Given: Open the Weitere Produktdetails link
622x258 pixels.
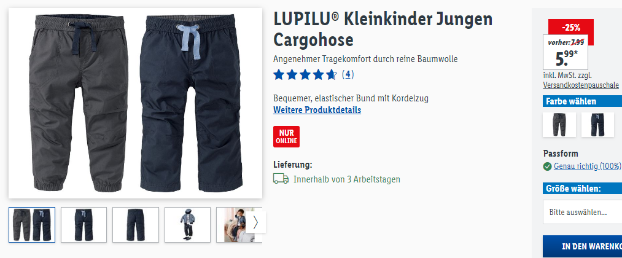Looking at the screenshot, I should (x=317, y=110).
